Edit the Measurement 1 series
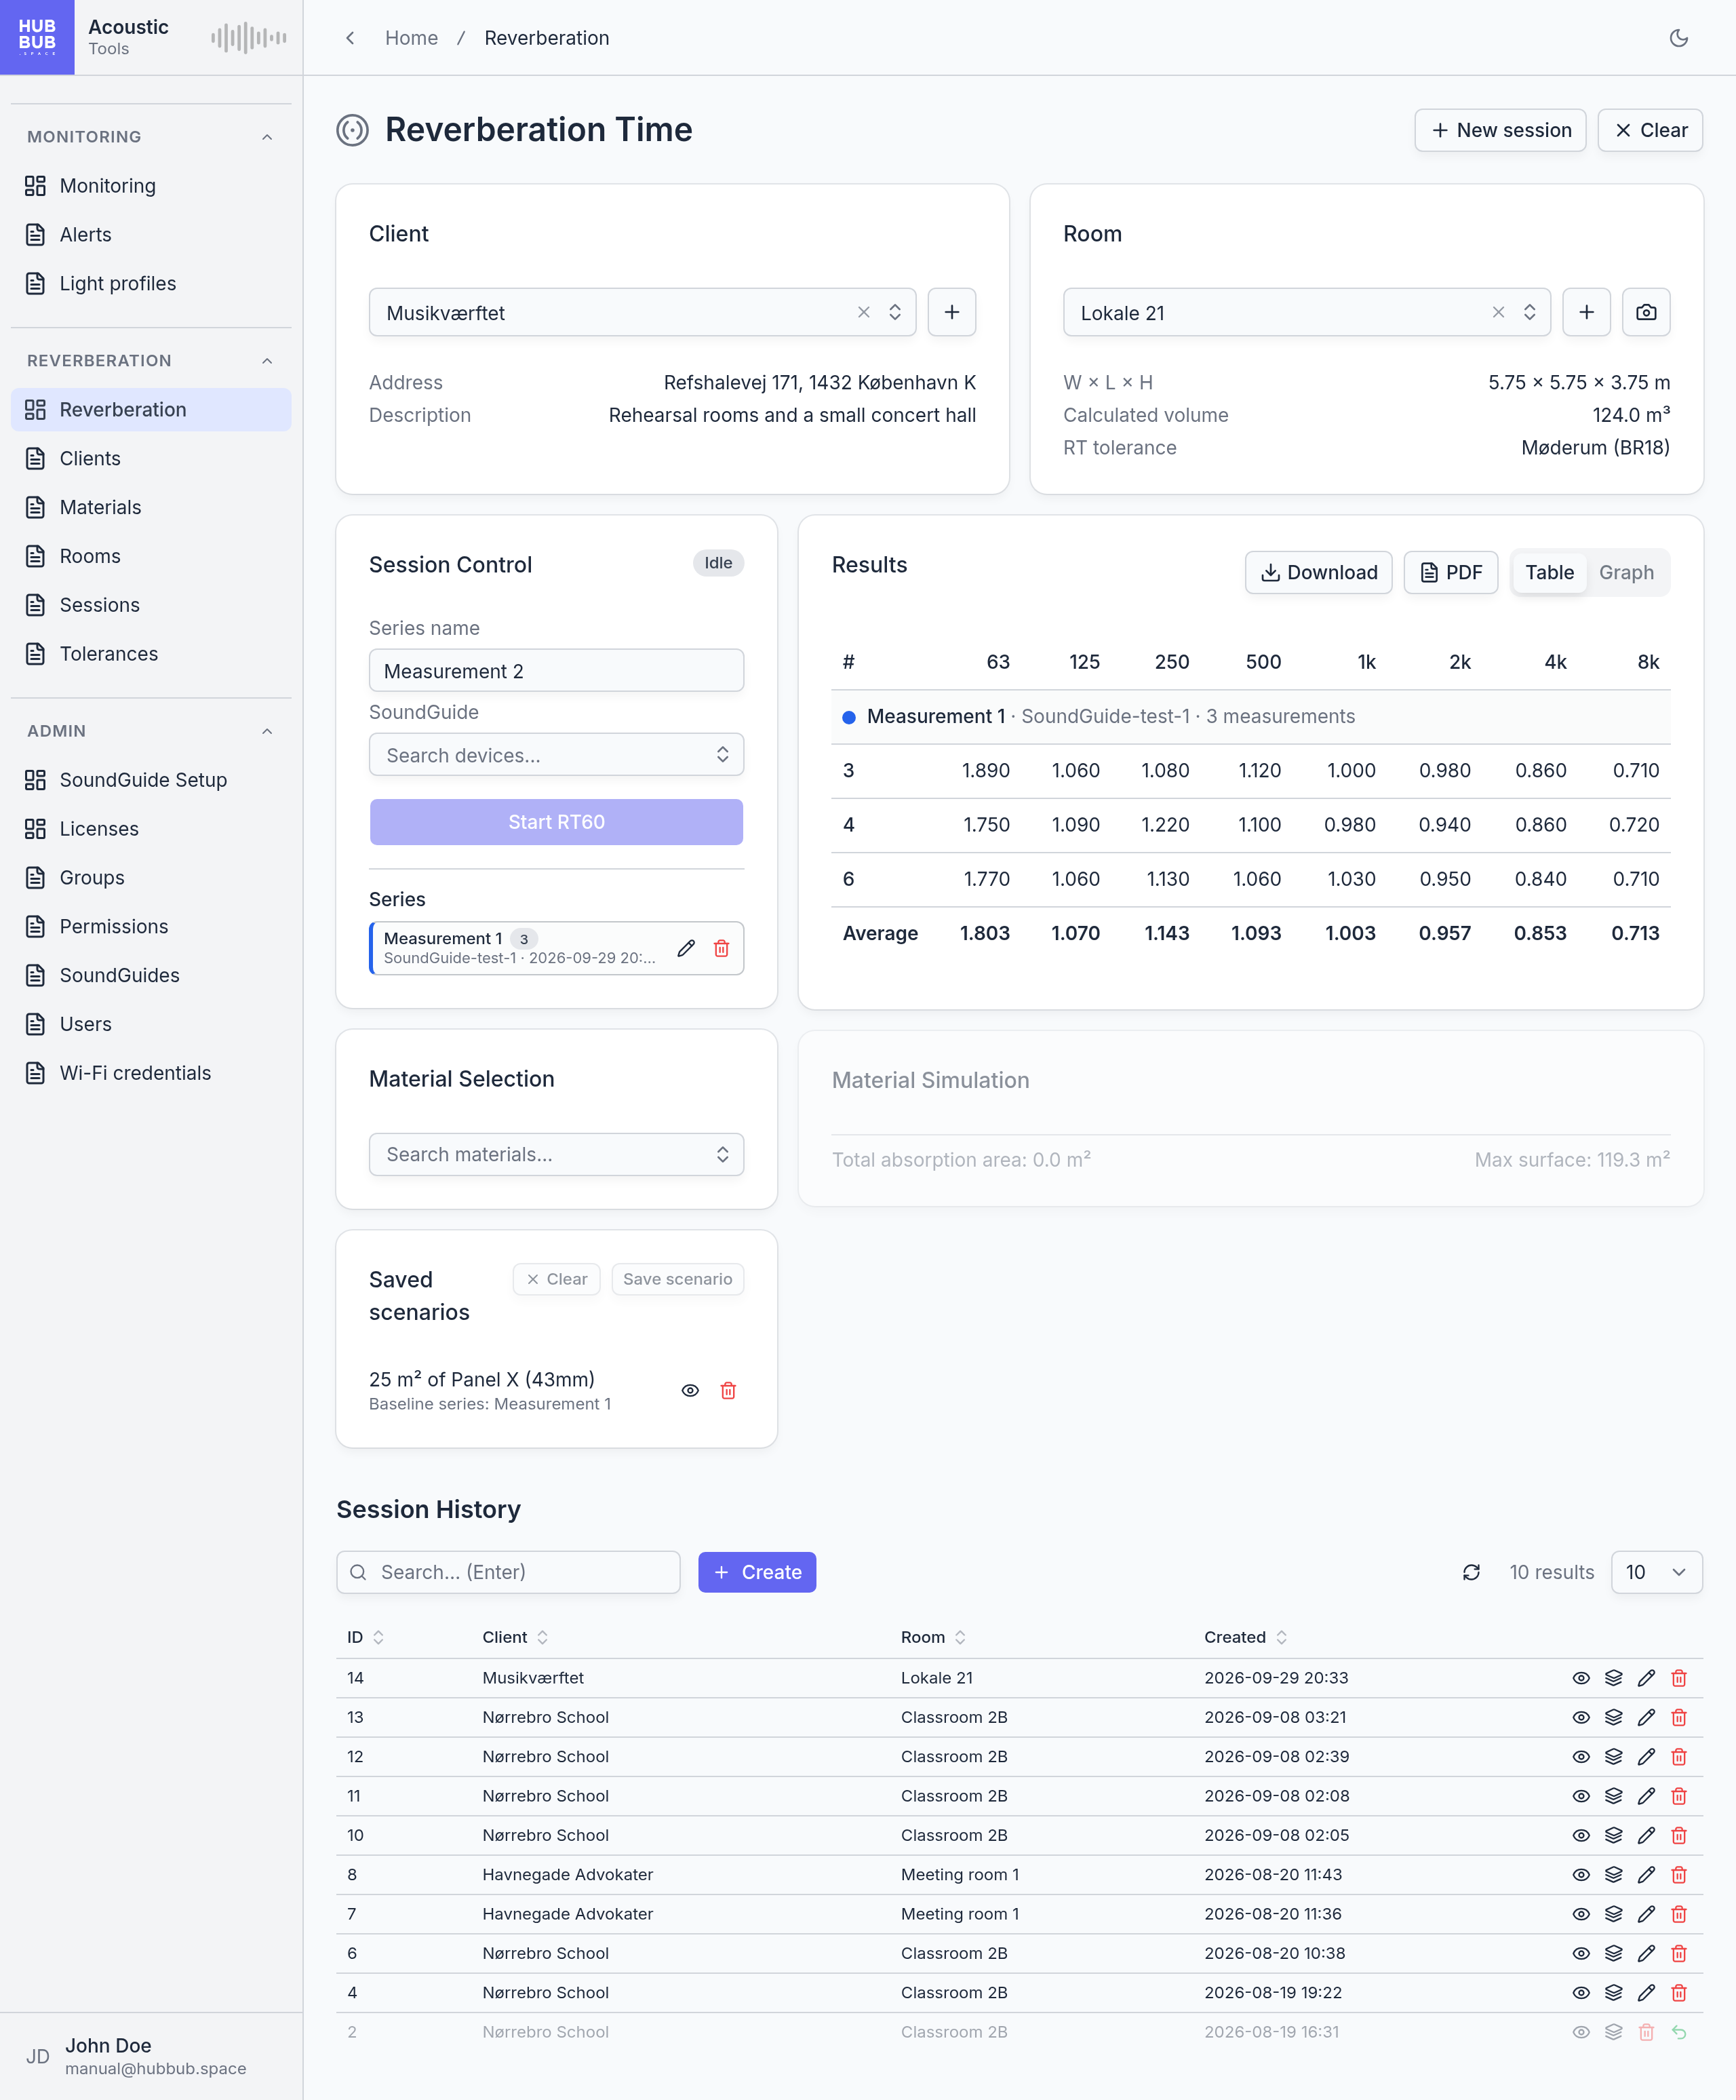This screenshot has width=1736, height=2100. tap(686, 948)
